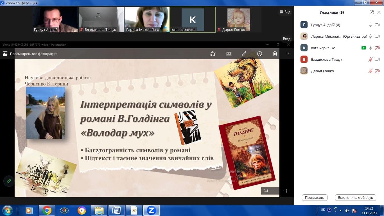Zoom out with minus icon in Photos
This screenshot has width=384, height=216.
tap(276, 191)
